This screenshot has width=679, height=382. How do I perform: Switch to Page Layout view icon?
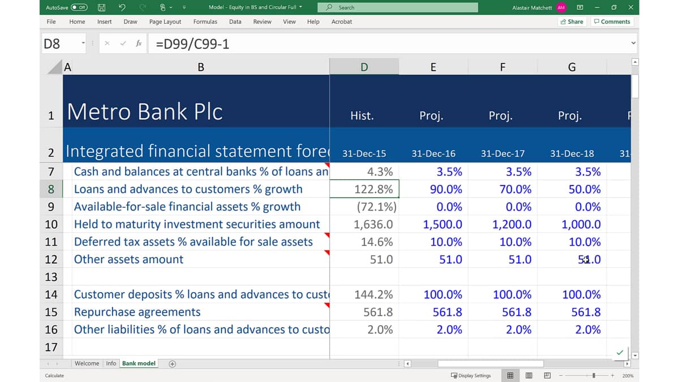(528, 375)
